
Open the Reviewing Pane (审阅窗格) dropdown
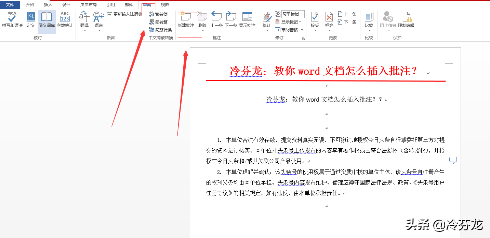[289, 30]
